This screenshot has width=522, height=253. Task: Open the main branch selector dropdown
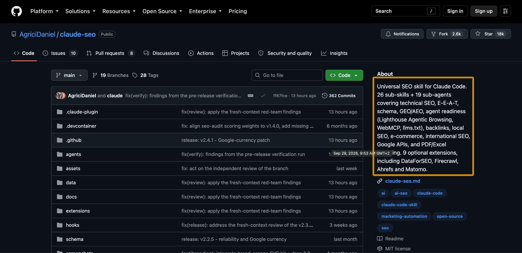(69, 75)
